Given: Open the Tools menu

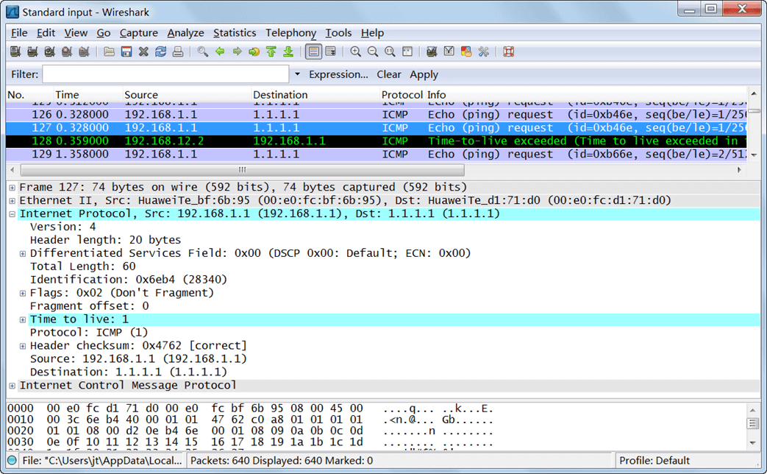Looking at the screenshot, I should click(x=338, y=33).
